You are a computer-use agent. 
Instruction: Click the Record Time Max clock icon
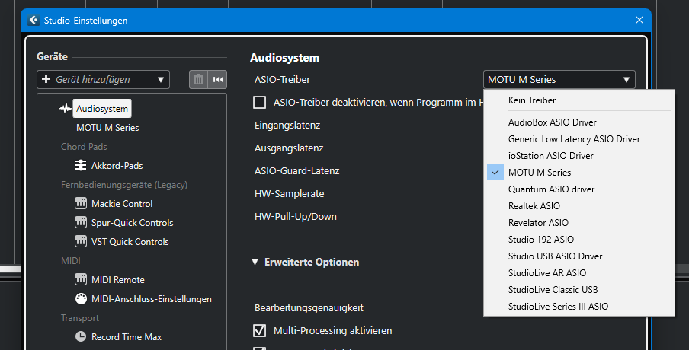81,337
